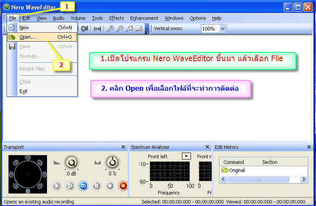Open the File menu

[13, 18]
